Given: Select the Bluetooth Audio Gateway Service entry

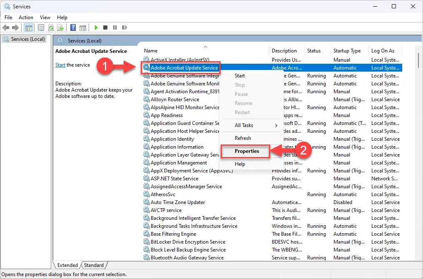Looking at the screenshot, I should coord(186,257).
